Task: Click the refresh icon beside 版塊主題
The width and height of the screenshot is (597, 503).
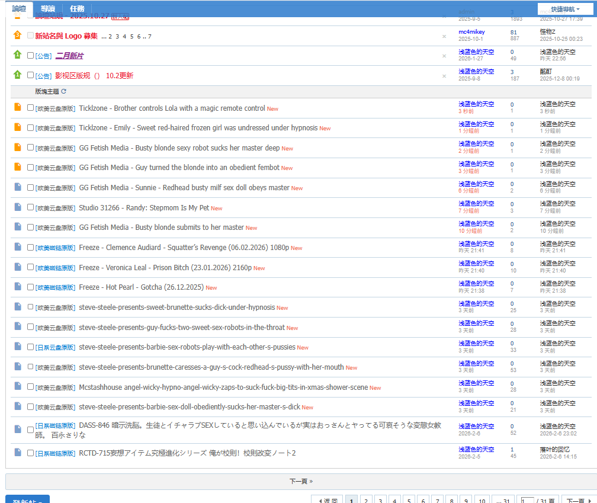Action: pyautogui.click(x=63, y=91)
